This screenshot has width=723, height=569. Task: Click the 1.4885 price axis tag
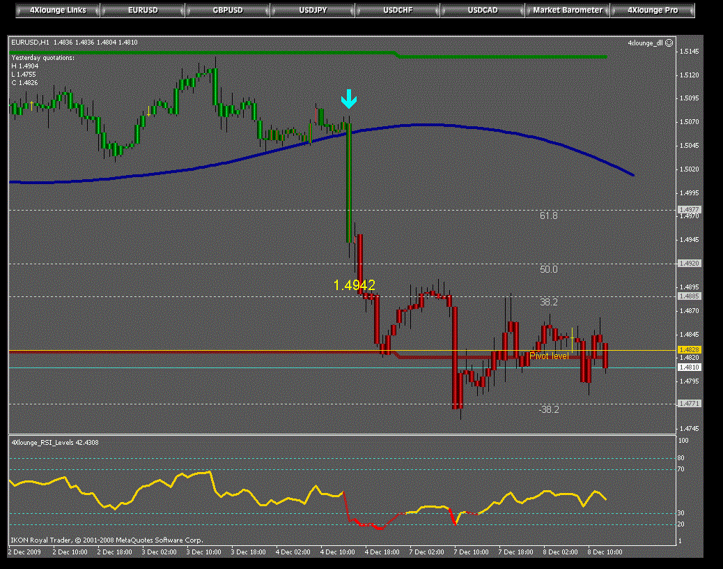690,296
